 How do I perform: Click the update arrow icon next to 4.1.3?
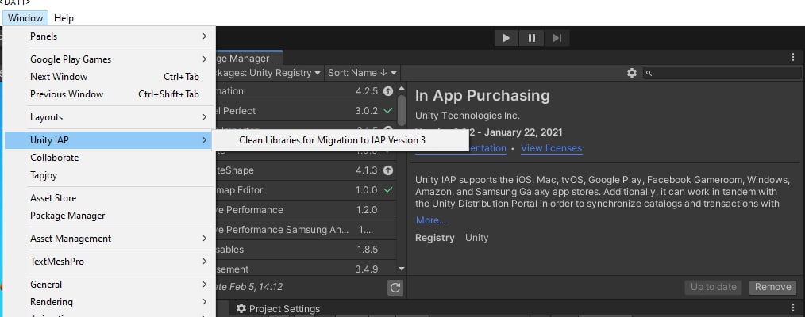389,170
